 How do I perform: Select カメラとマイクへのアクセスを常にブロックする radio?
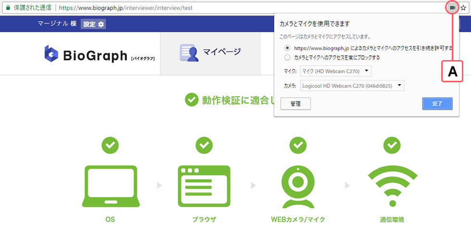[x=287, y=57]
